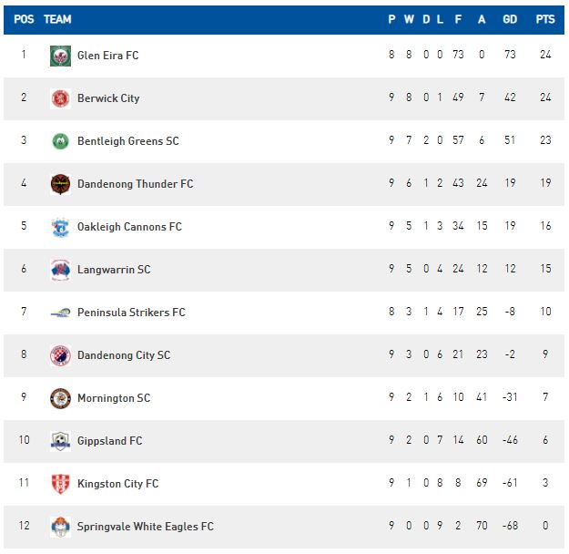Screen dimensions: 569x554
Task: Click the TEAM column header
Action: [x=57, y=19]
